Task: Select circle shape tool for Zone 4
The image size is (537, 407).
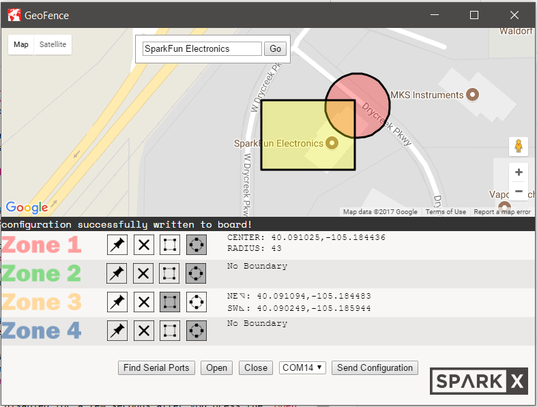Action: (x=197, y=331)
